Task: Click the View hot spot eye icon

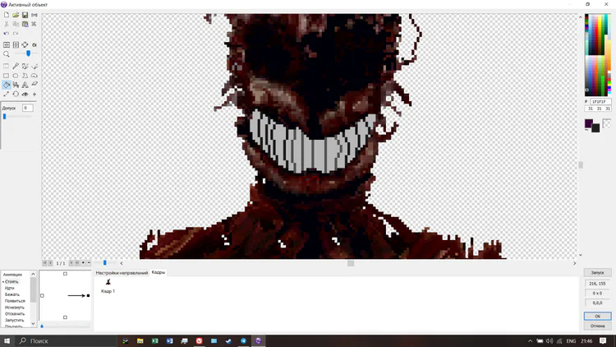Action: point(25,94)
